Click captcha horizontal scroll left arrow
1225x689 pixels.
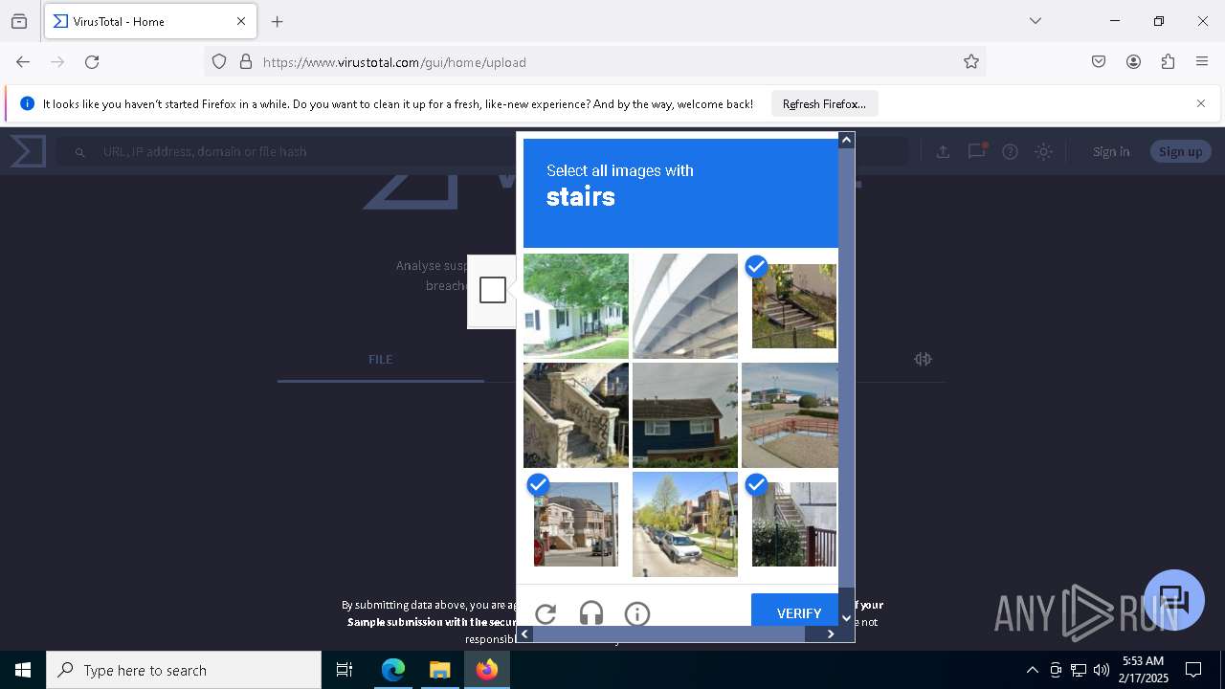[524, 633]
